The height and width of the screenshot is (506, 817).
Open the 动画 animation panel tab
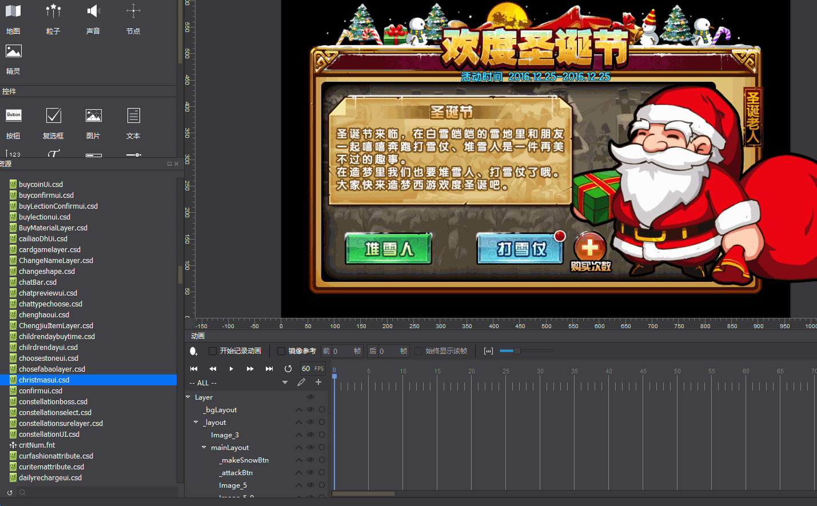click(x=198, y=336)
